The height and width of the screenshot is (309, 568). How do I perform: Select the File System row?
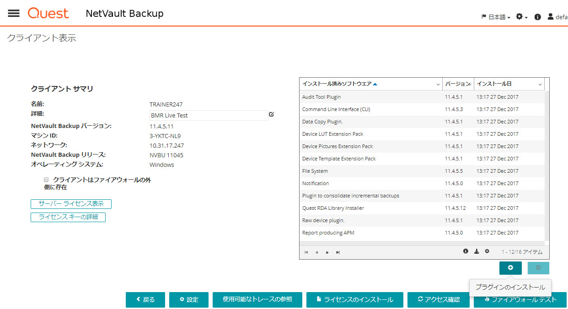coord(422,171)
